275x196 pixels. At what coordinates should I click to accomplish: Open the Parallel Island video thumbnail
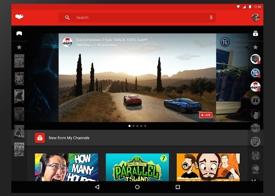[x=137, y=167]
